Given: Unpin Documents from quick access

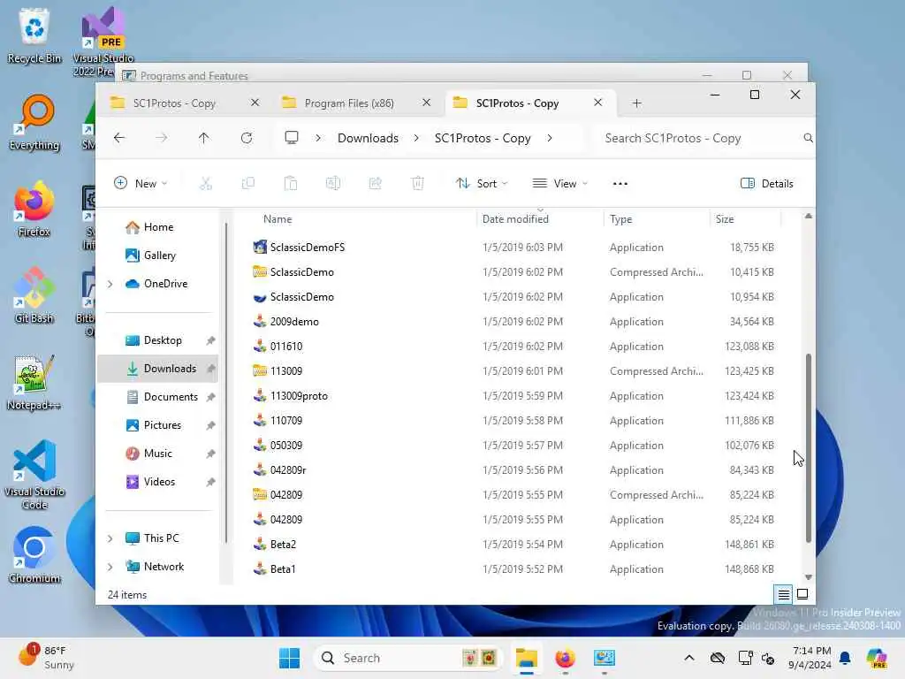Looking at the screenshot, I should [x=210, y=397].
